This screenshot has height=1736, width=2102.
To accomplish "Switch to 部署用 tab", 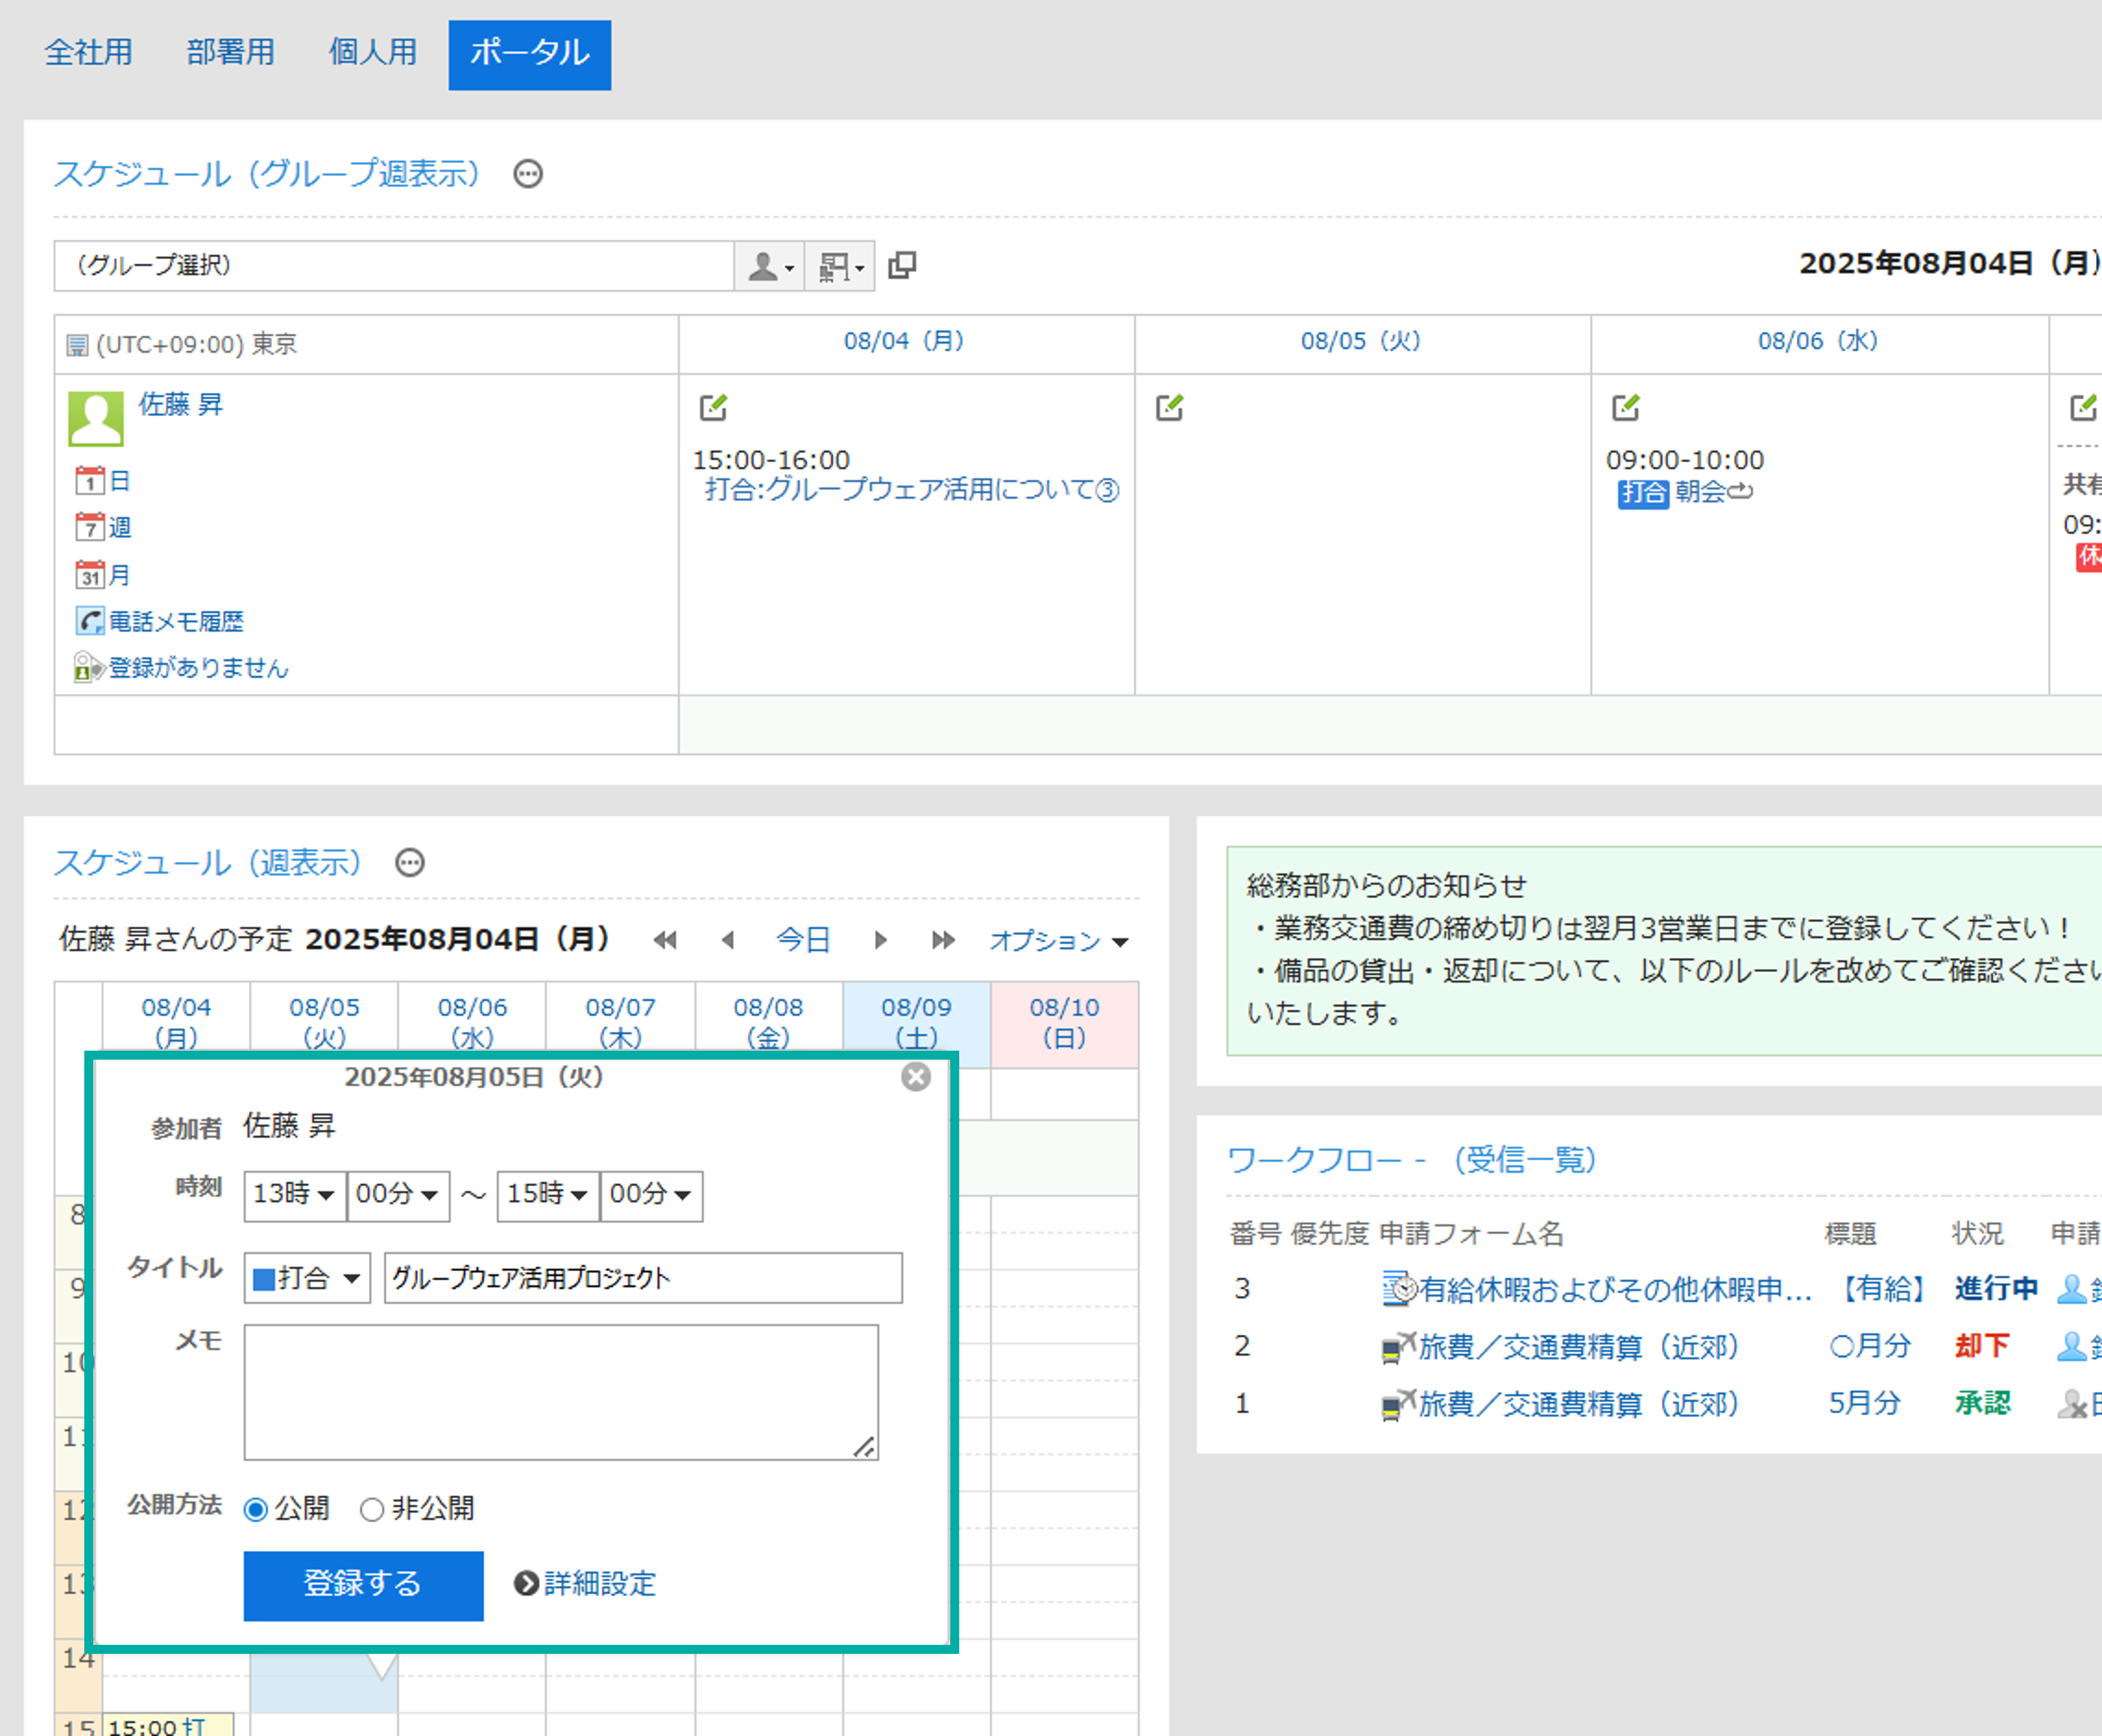I will click(231, 52).
